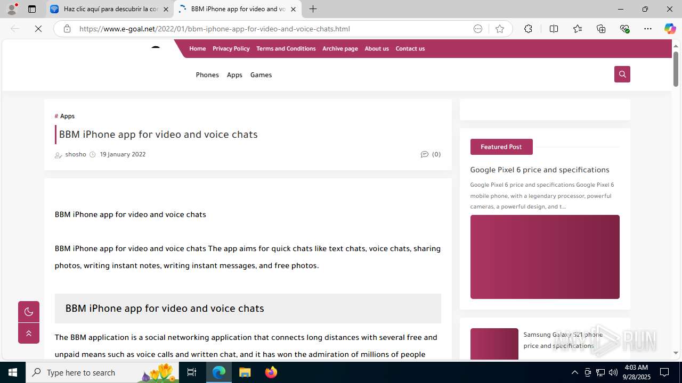Open the AI reader icon in address bar
Viewport: 682px width, 383px height.
(x=478, y=29)
